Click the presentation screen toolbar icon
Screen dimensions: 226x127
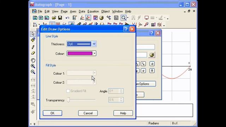tap(147, 18)
